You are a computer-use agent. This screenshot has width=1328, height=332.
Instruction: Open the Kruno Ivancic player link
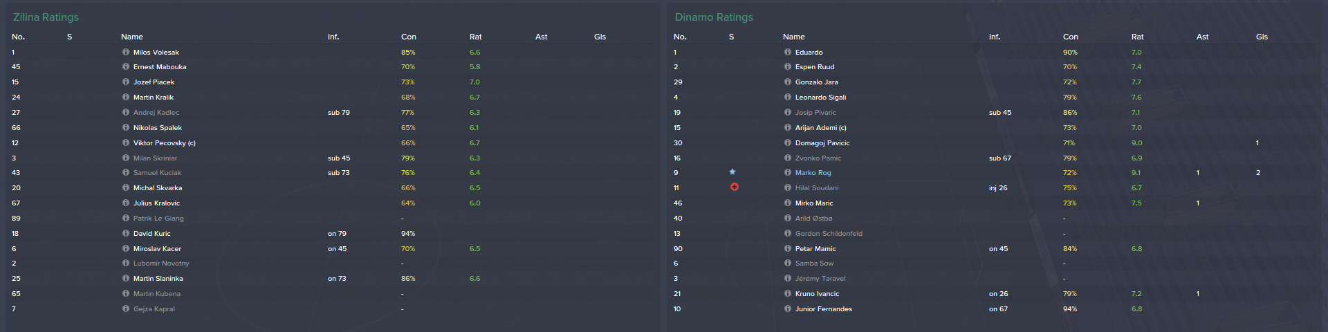tap(817, 294)
